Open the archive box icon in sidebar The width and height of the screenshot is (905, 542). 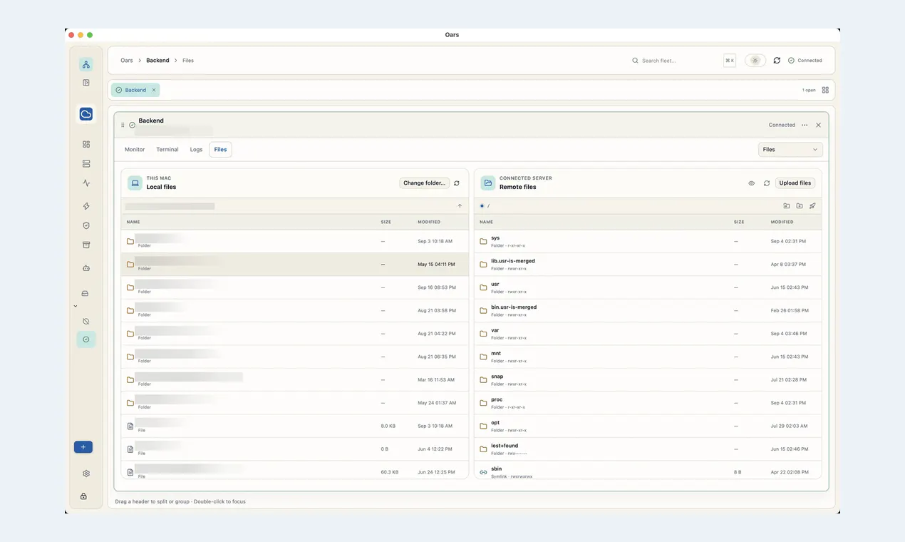(86, 245)
